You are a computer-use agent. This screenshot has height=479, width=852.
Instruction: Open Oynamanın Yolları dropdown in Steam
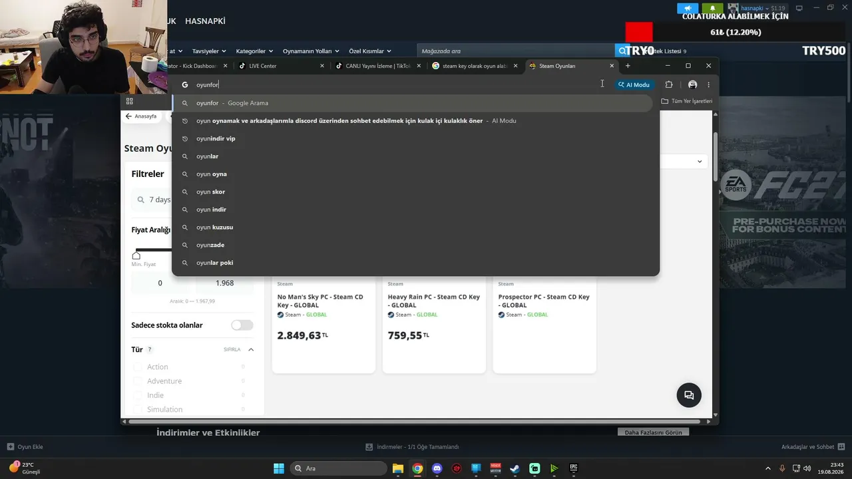pyautogui.click(x=311, y=51)
